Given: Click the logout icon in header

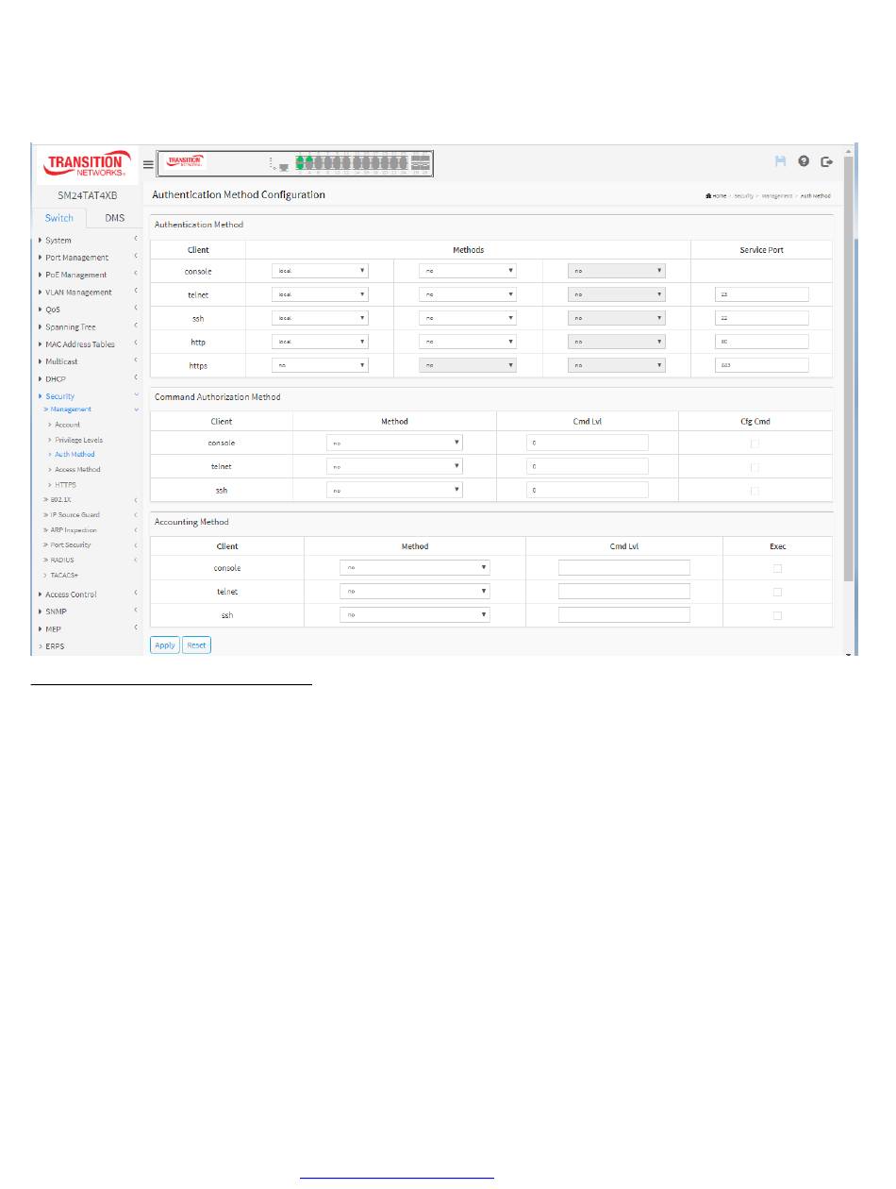Looking at the screenshot, I should [827, 161].
